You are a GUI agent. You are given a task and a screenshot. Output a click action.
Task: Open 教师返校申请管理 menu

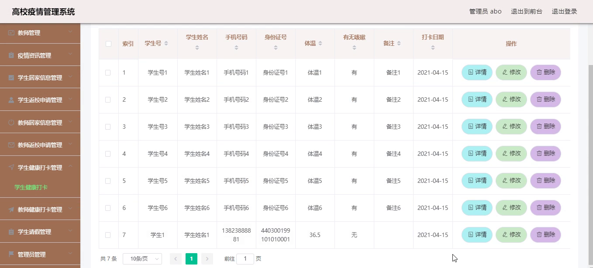click(40, 145)
